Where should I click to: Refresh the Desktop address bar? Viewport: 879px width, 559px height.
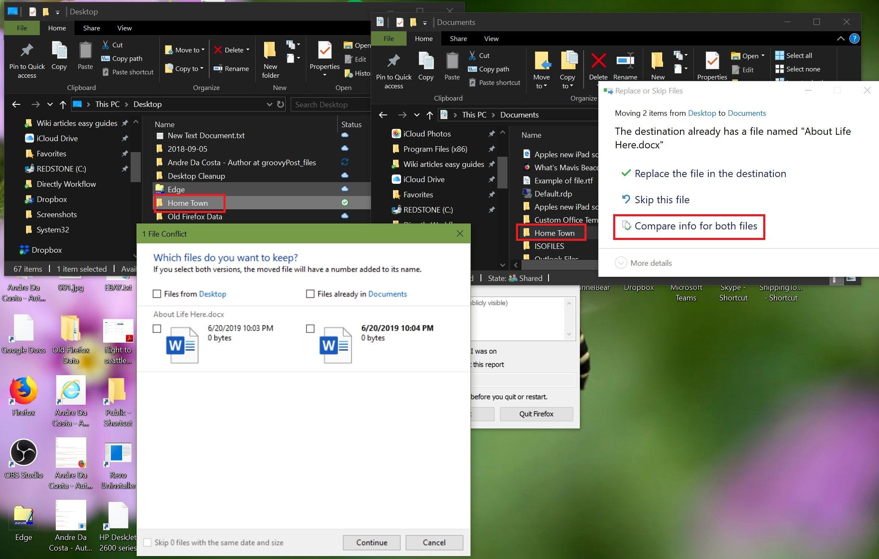(281, 104)
